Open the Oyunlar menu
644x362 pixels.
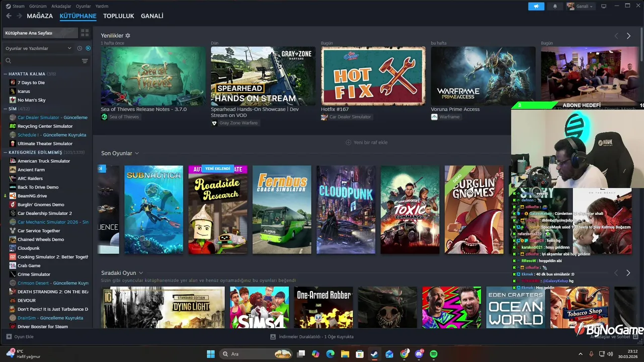(84, 6)
